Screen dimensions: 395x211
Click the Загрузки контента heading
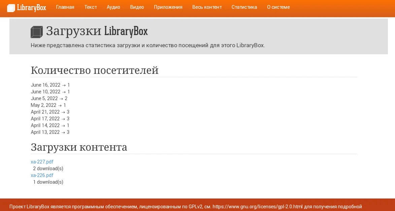[x=79, y=147]
